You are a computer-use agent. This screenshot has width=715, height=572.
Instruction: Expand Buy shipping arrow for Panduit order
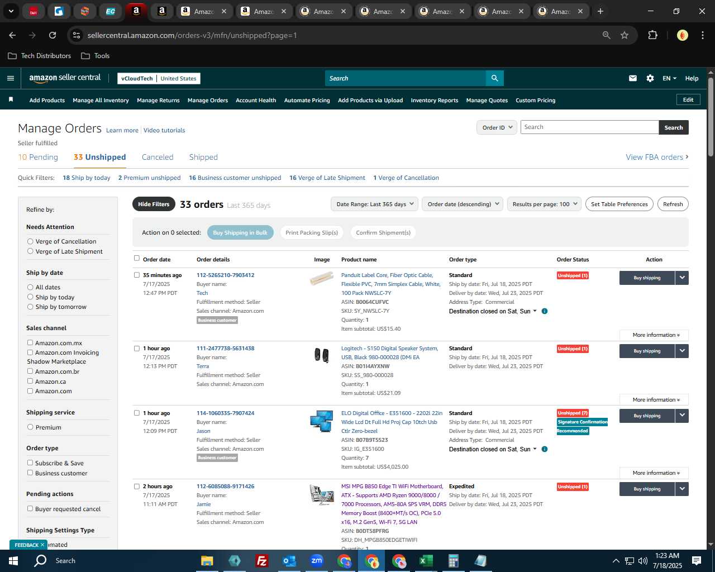pyautogui.click(x=682, y=278)
